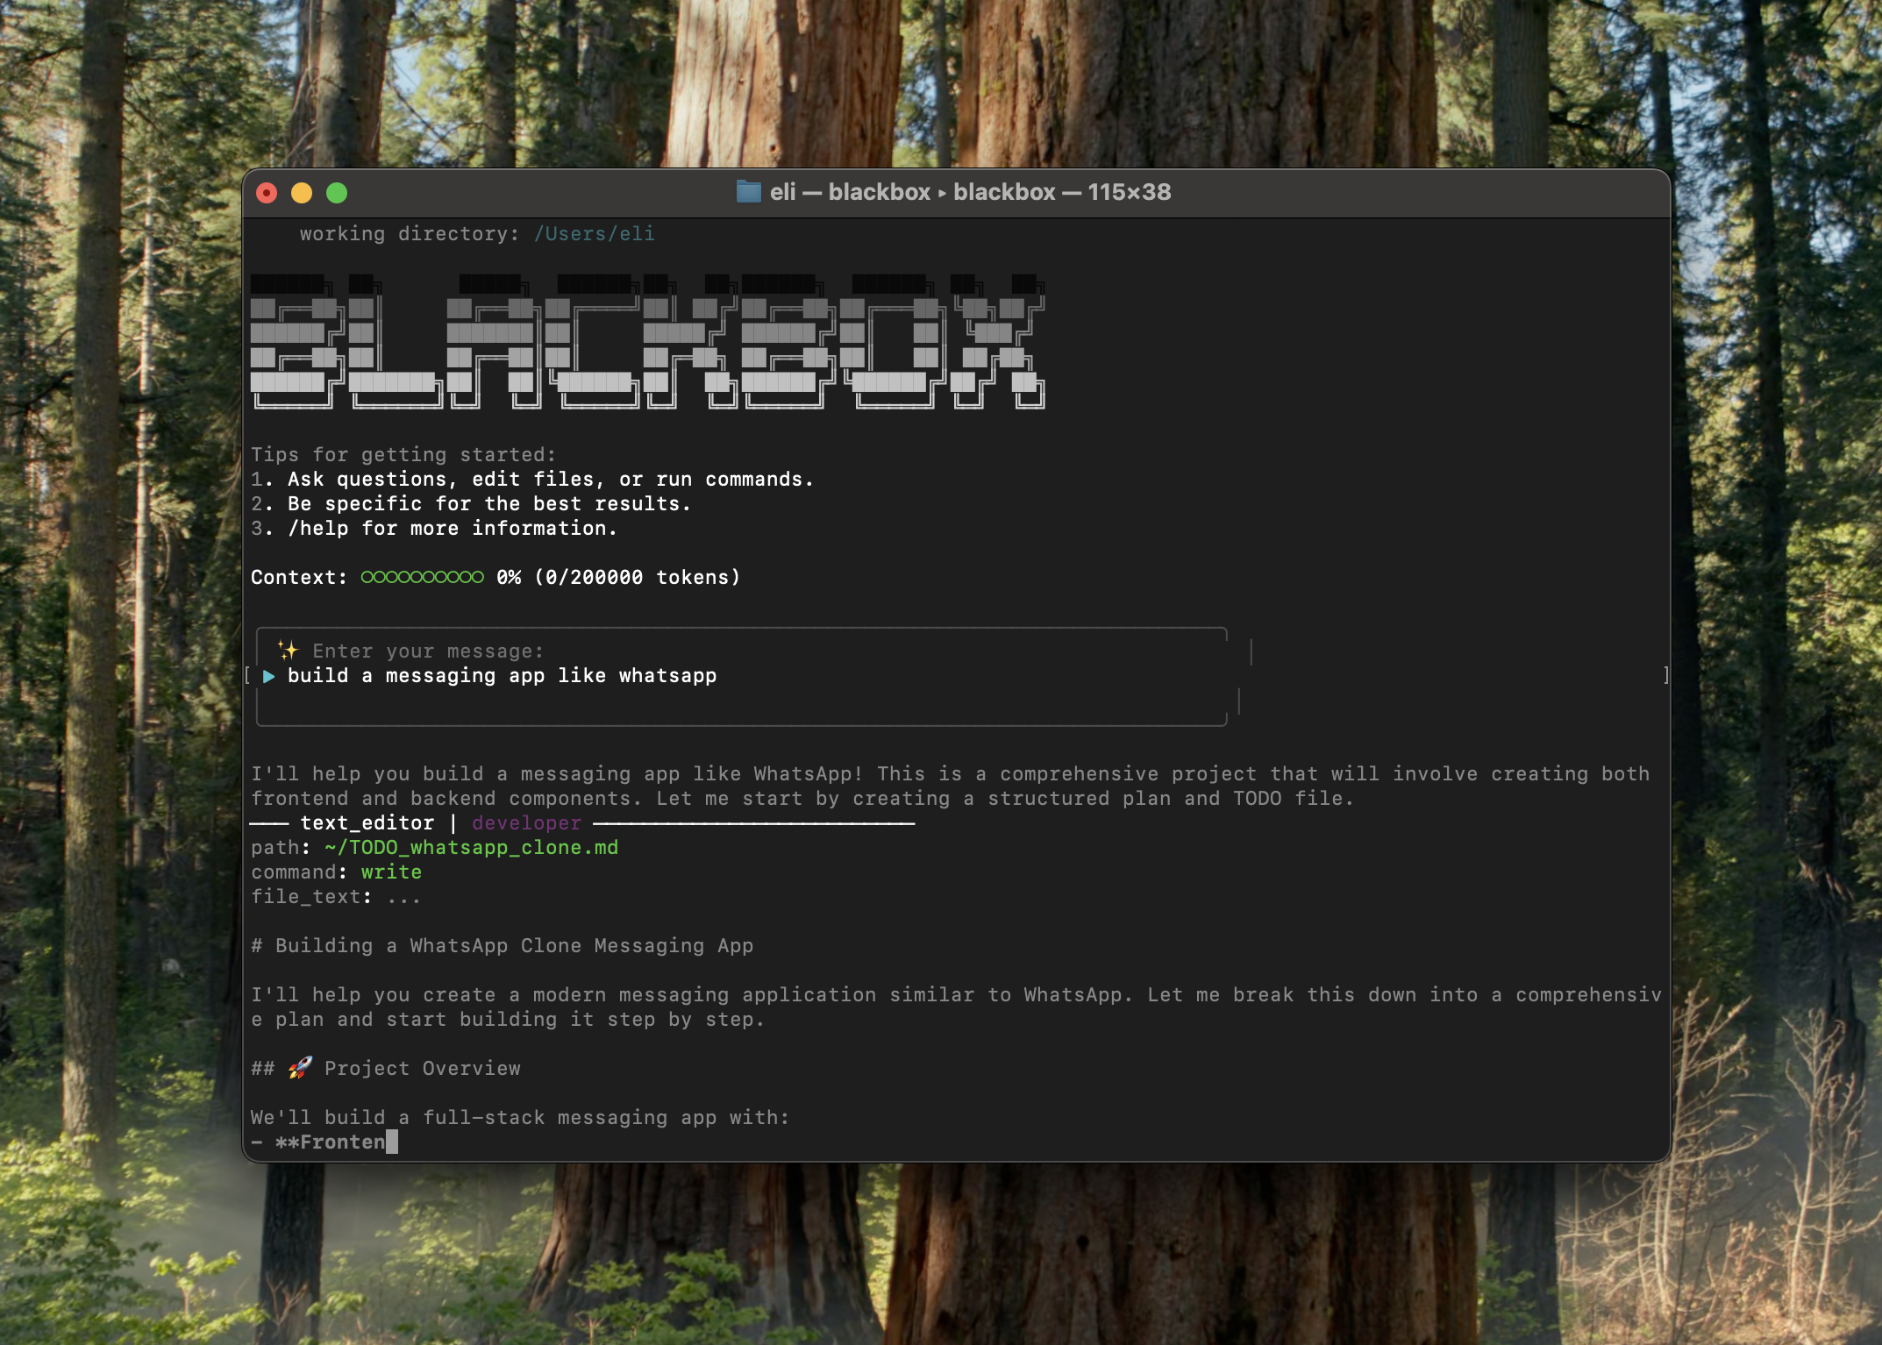
Task: Click the 'Context:' label
Action: [299, 578]
